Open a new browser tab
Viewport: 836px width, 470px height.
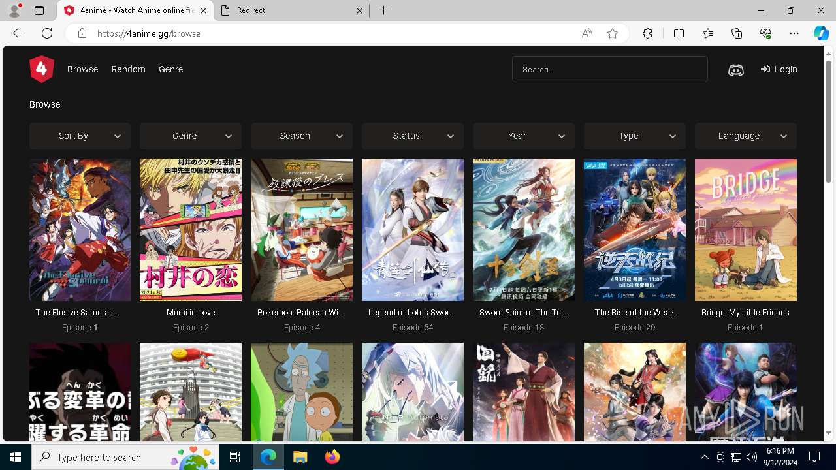pyautogui.click(x=384, y=10)
